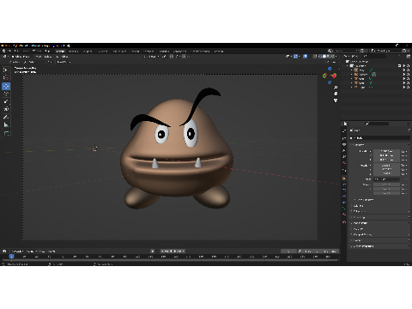
Task: Toggle snapping magnet in viewport header
Action: [x=172, y=57]
